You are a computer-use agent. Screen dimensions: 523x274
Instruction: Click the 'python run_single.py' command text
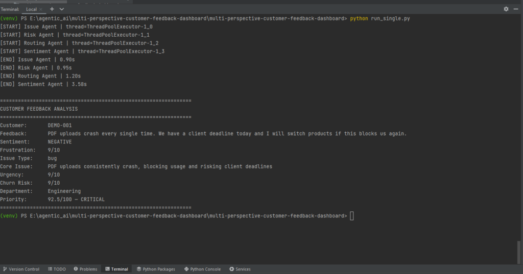tap(380, 19)
